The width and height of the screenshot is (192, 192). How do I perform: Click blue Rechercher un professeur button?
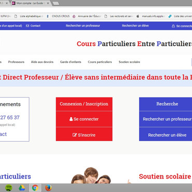pos(167,119)
